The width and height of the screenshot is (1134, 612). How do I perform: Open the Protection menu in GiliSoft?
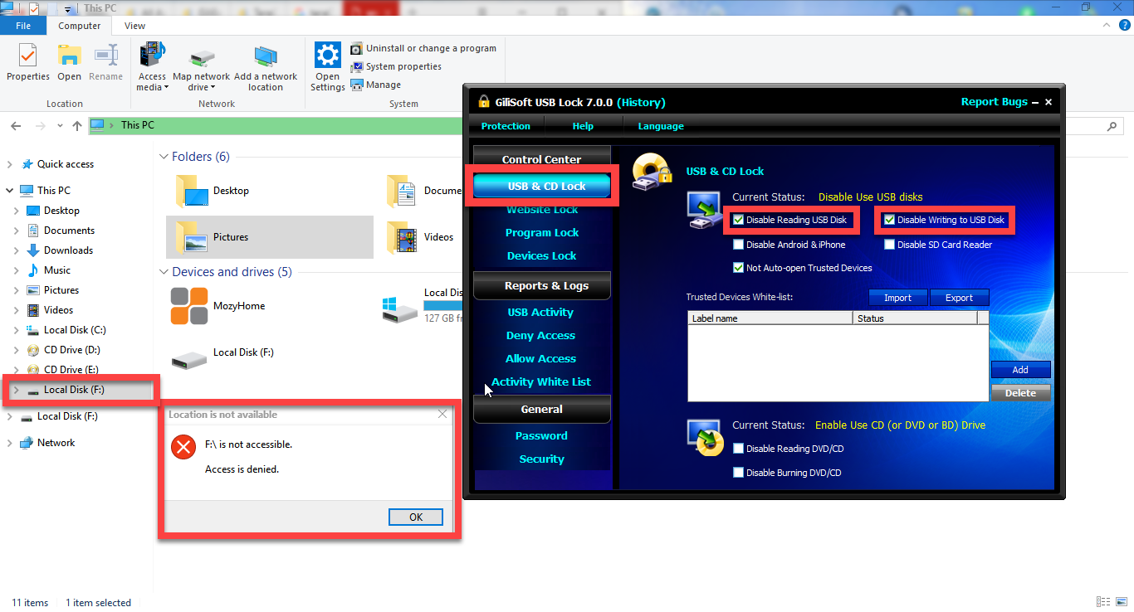506,126
